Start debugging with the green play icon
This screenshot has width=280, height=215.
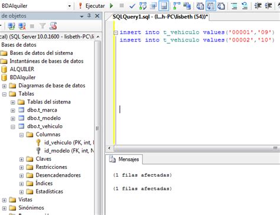click(x=112, y=6)
